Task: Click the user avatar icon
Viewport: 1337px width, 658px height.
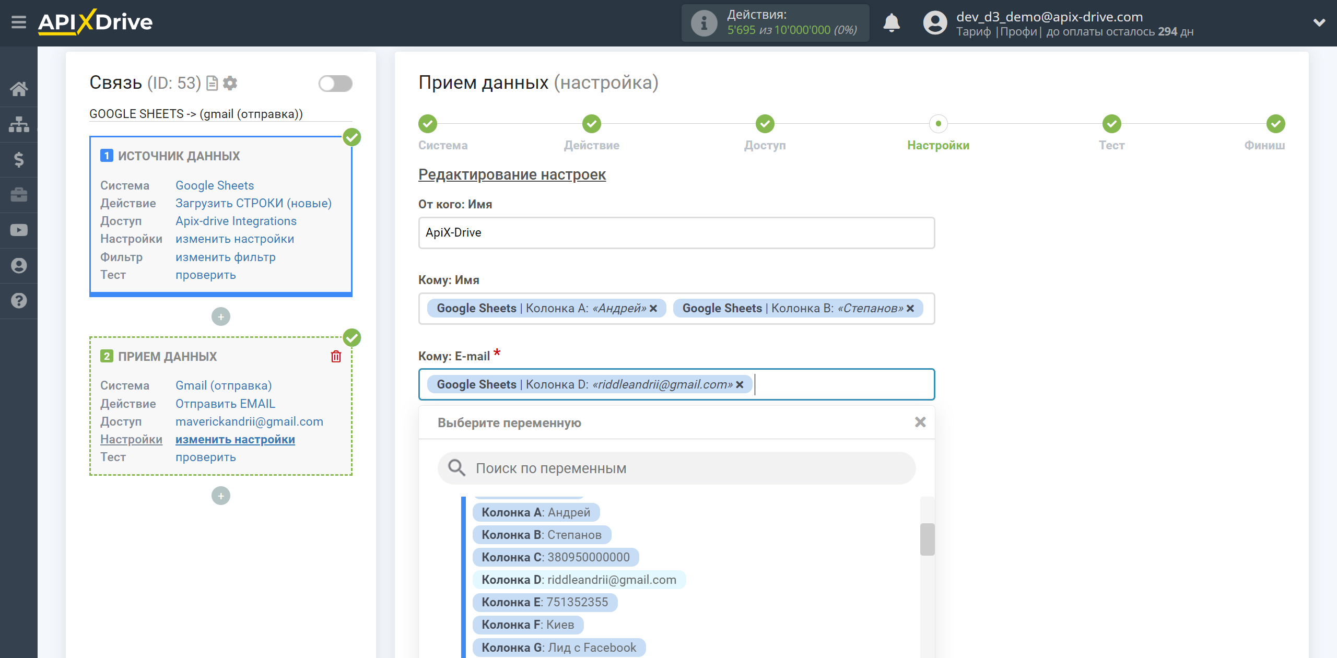Action: [x=935, y=23]
